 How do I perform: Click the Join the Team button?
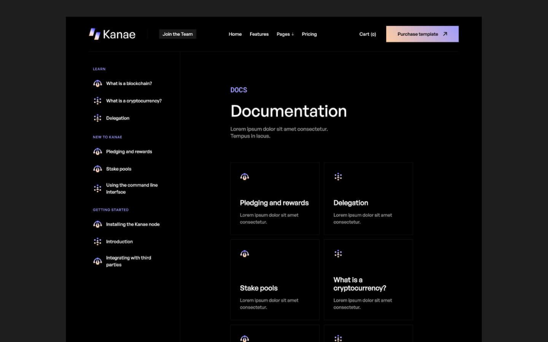(x=177, y=34)
